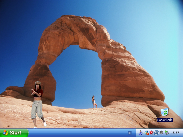Screen dimensions: 183x137
Task: Click the 15:57 taskbar clock
Action: [175, 133]
